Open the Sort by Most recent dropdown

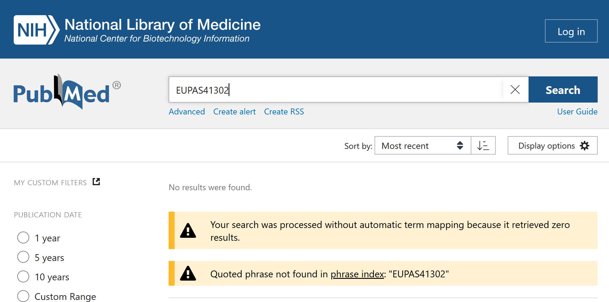tap(422, 146)
